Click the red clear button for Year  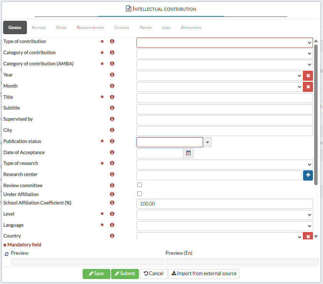[308, 76]
